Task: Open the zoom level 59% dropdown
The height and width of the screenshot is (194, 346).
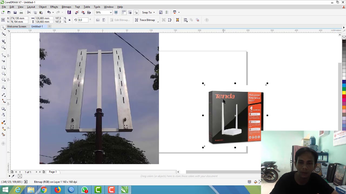Action: (x=111, y=12)
